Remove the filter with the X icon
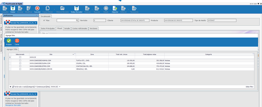262x107 pixels. coord(10,87)
